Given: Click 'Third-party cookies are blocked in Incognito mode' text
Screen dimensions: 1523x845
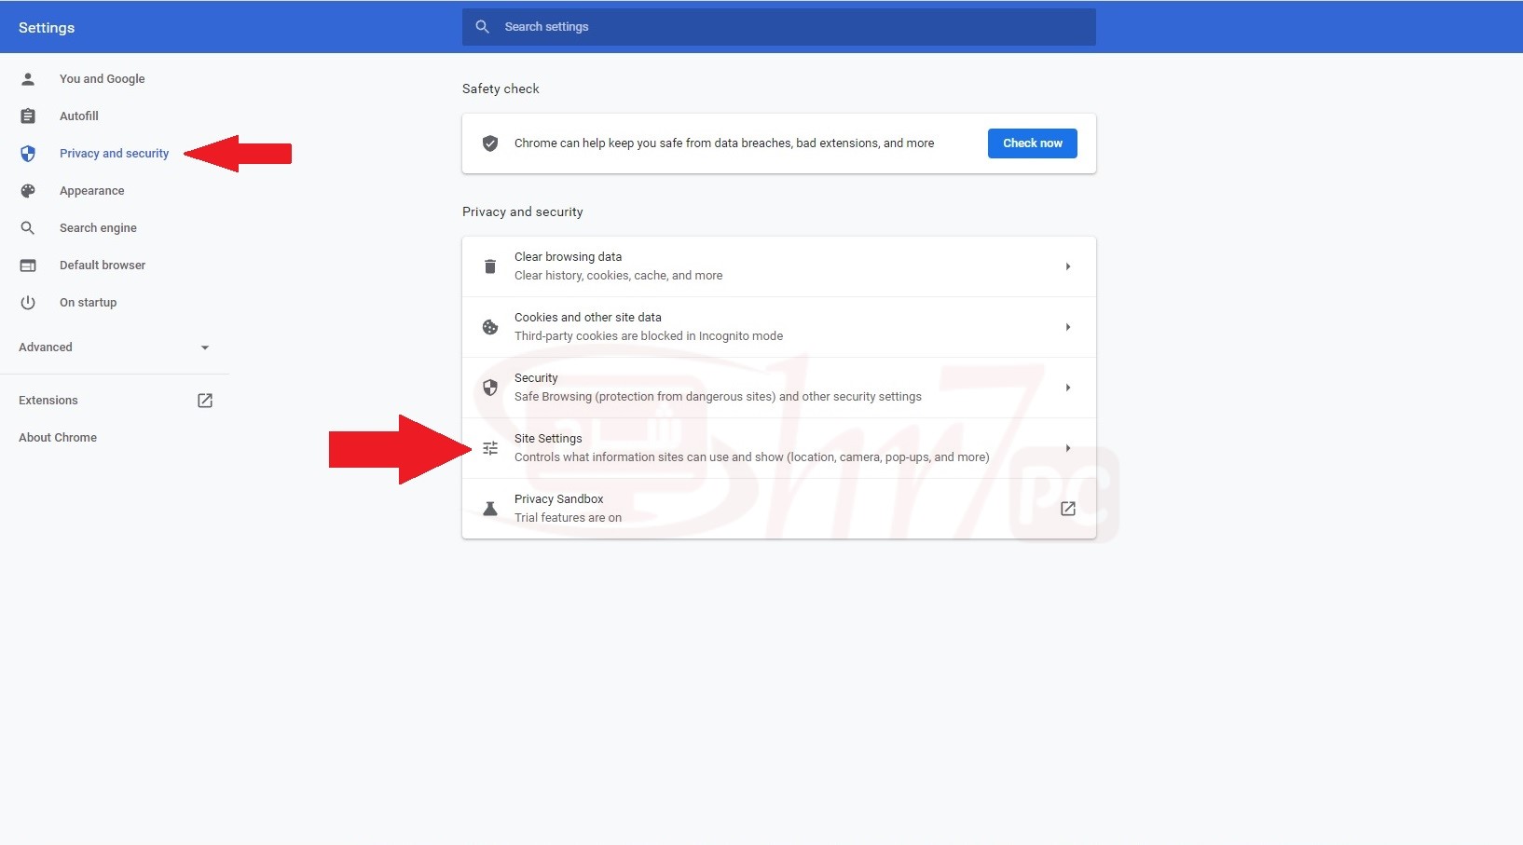Looking at the screenshot, I should tap(649, 336).
